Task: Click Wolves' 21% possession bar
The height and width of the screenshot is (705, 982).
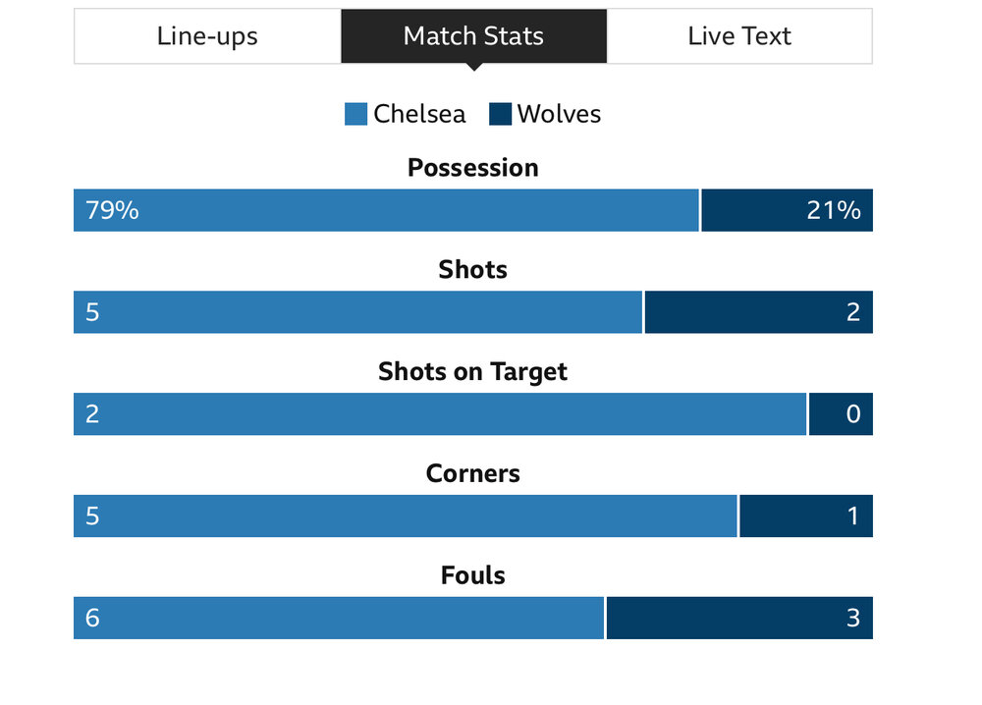Action: 788,210
